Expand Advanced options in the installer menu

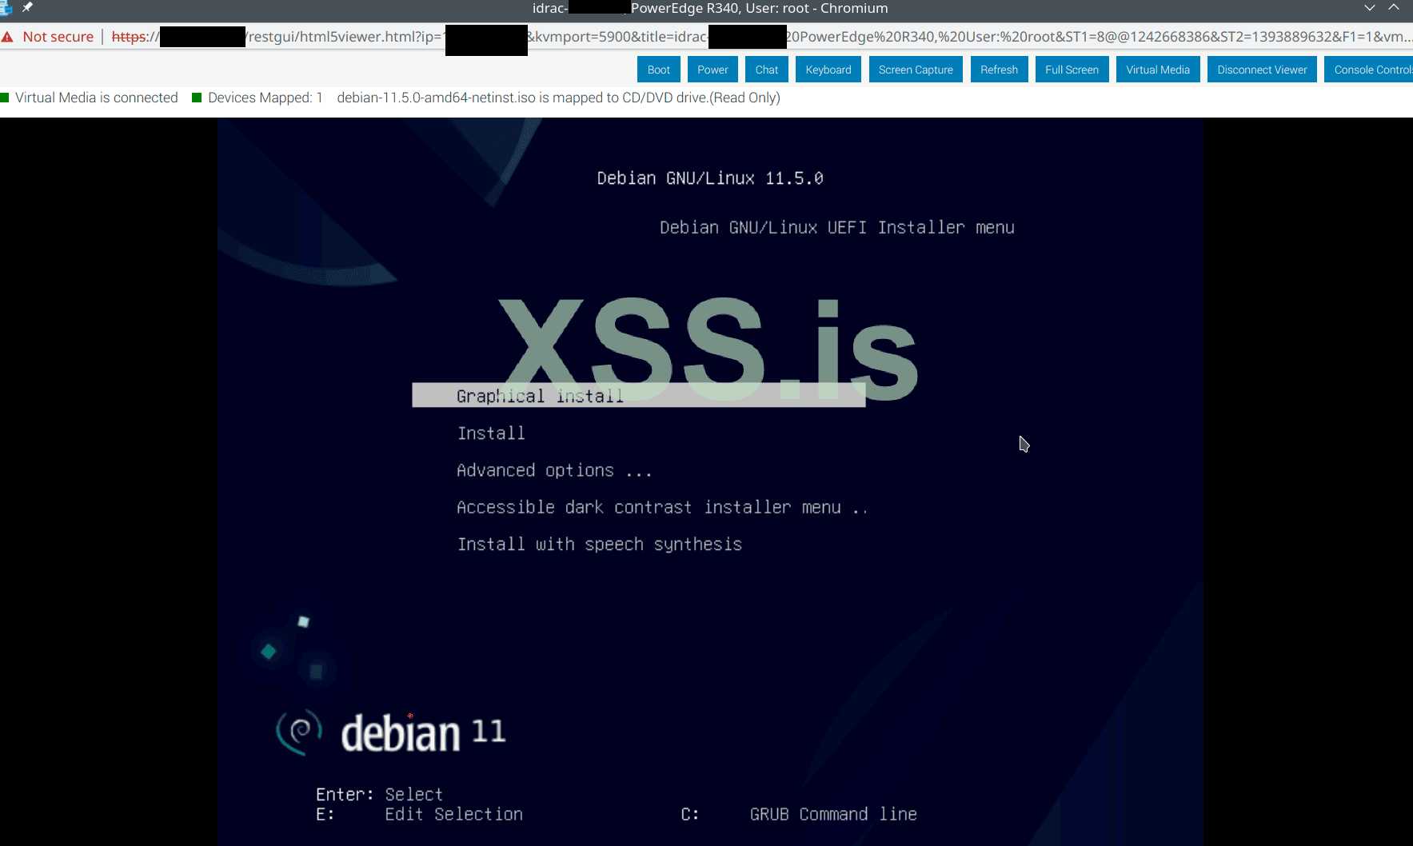(x=553, y=470)
